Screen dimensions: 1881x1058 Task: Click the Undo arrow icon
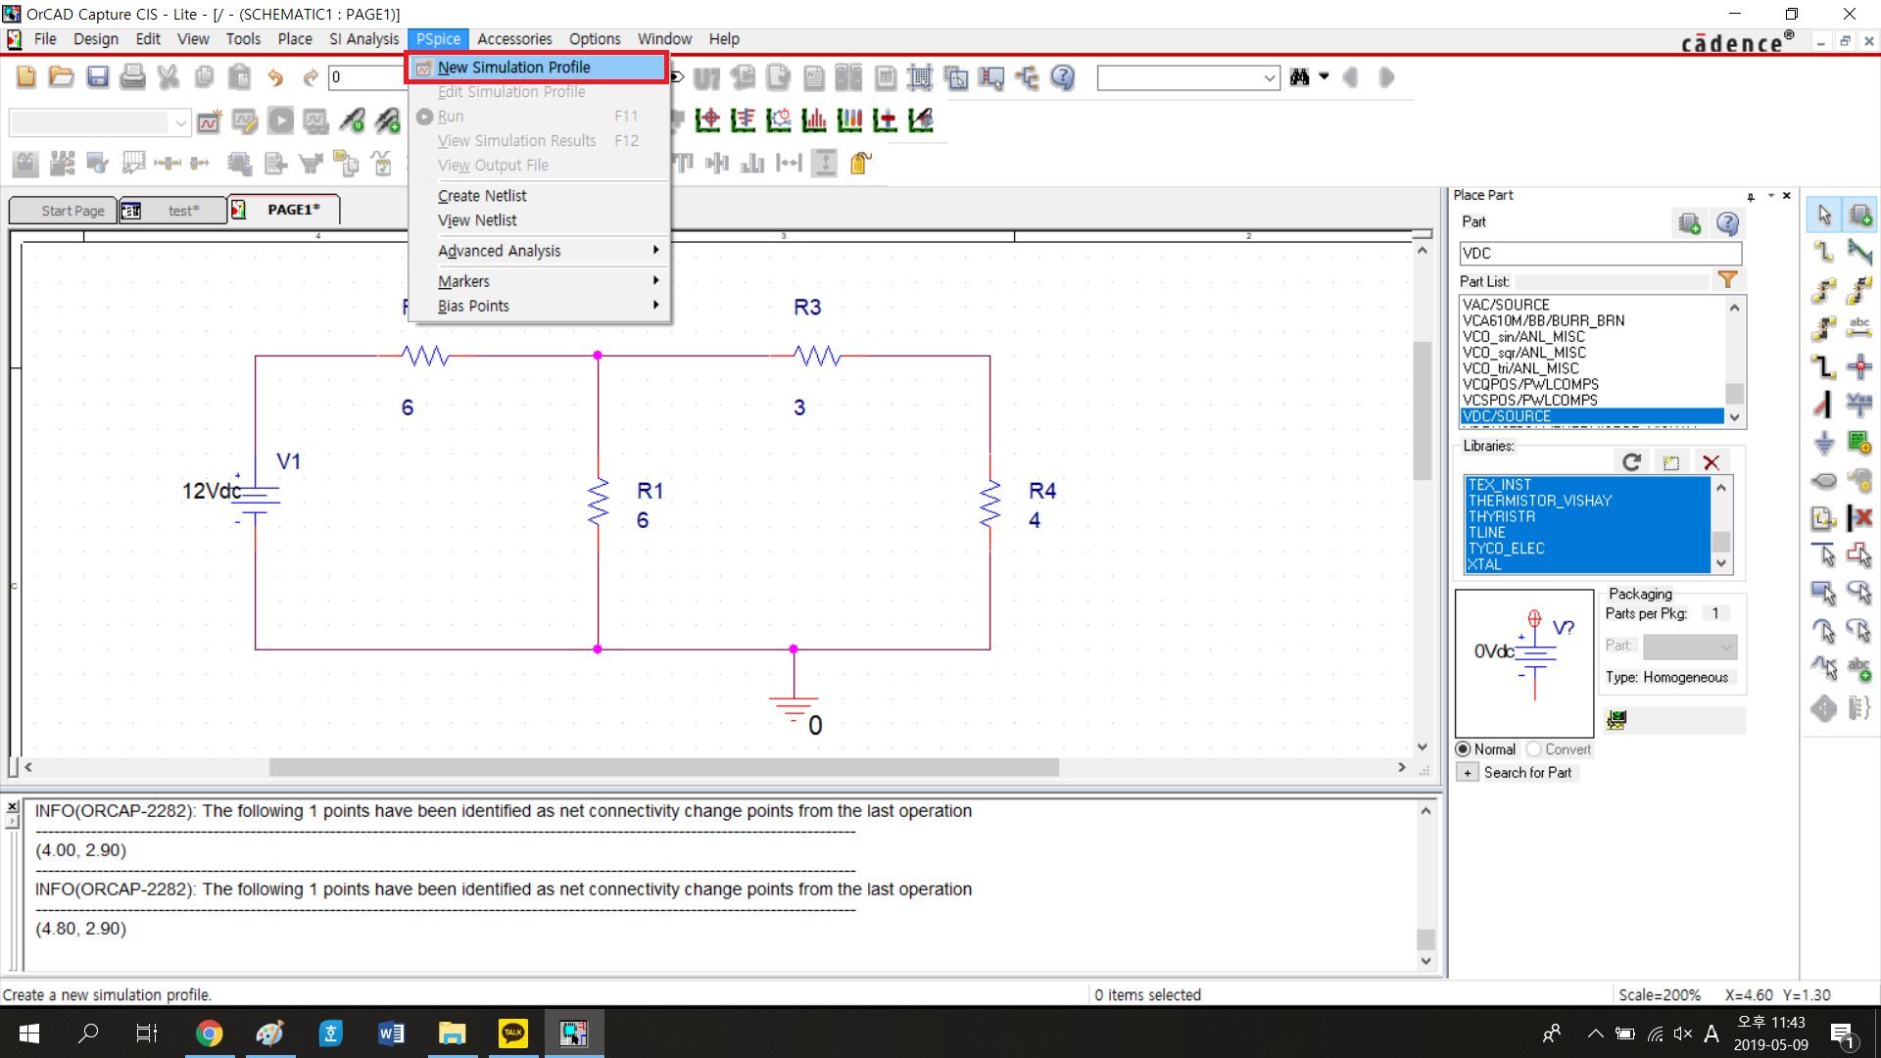(275, 77)
